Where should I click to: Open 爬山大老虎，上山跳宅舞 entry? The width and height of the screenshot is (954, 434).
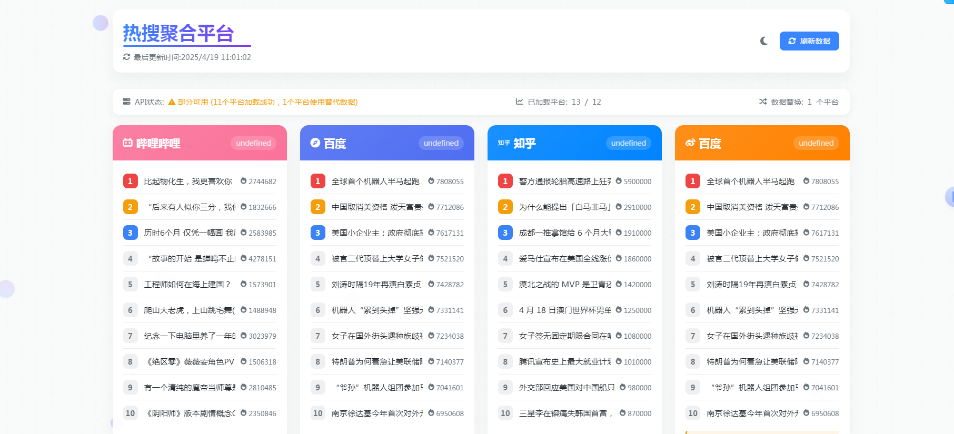(190, 310)
